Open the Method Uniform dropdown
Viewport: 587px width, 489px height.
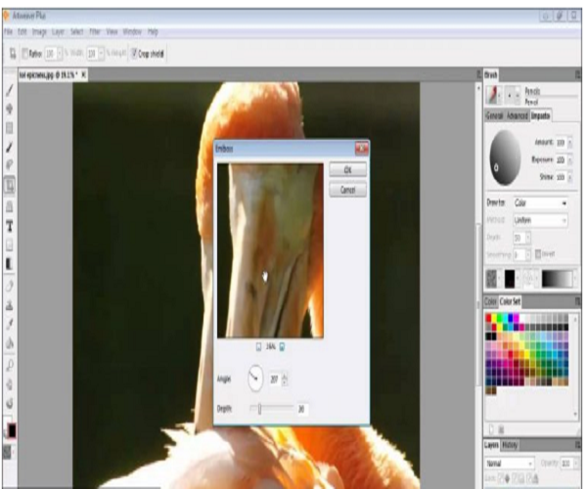(x=540, y=220)
